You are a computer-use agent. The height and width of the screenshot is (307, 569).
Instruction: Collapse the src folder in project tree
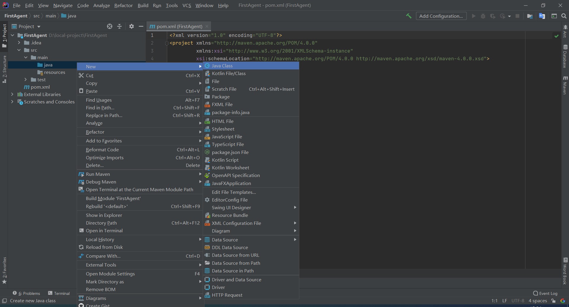(19, 50)
